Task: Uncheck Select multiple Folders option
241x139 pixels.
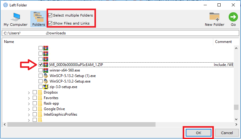Action: [50, 15]
